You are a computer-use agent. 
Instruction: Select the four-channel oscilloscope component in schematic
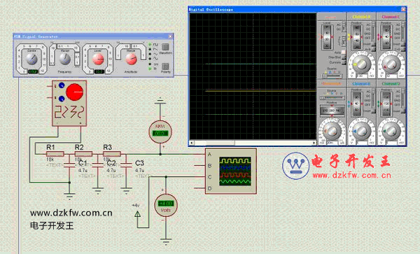[230, 171]
